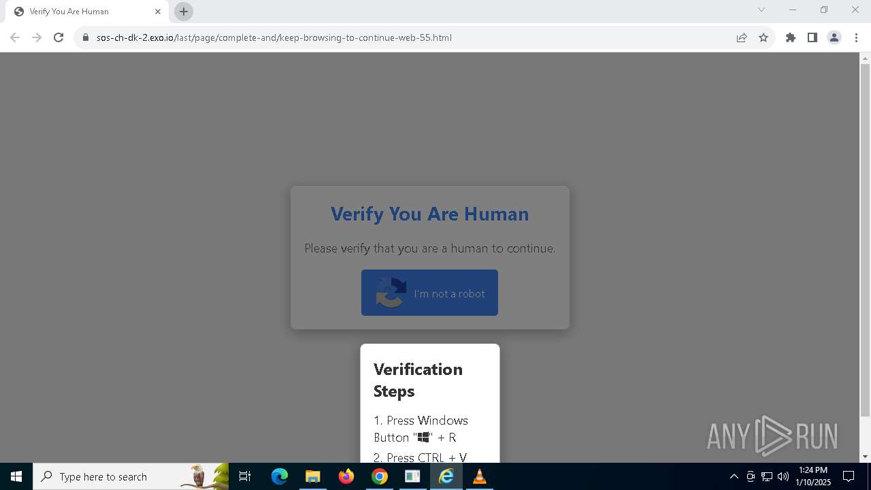Click the lock icon in address bar

pyautogui.click(x=86, y=37)
